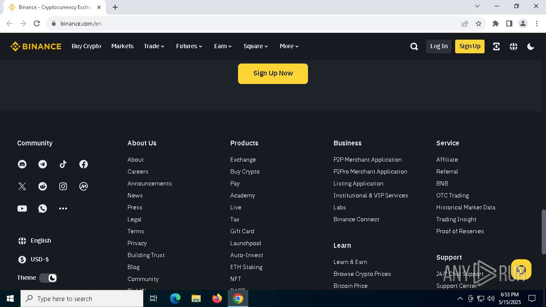
Task: Click the Binance logo
Action: coord(36,46)
